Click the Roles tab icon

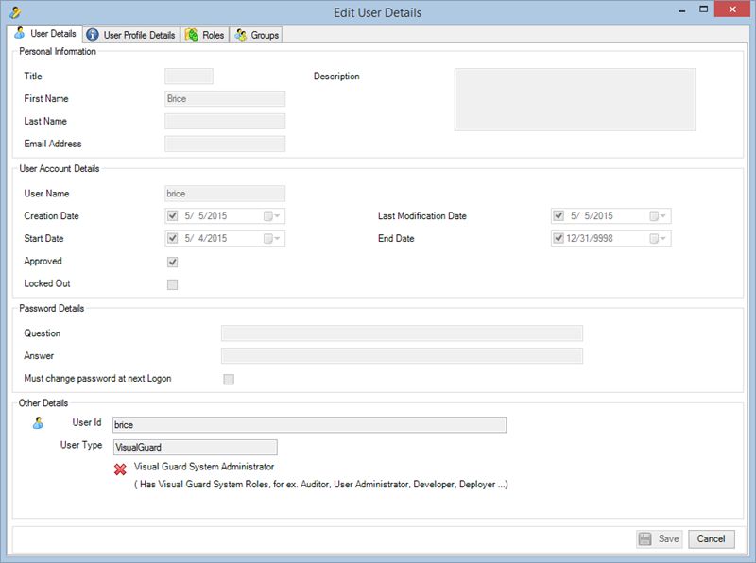(x=192, y=35)
